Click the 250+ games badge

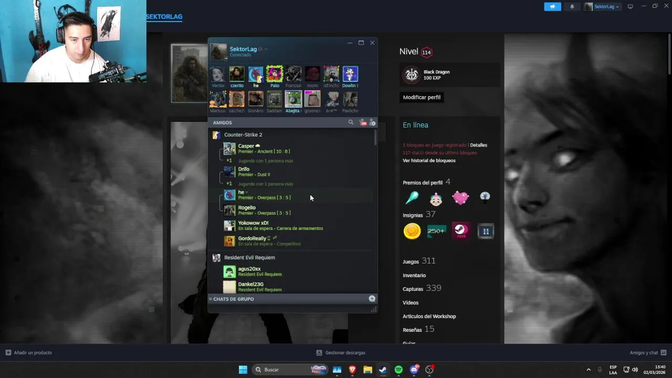436,231
